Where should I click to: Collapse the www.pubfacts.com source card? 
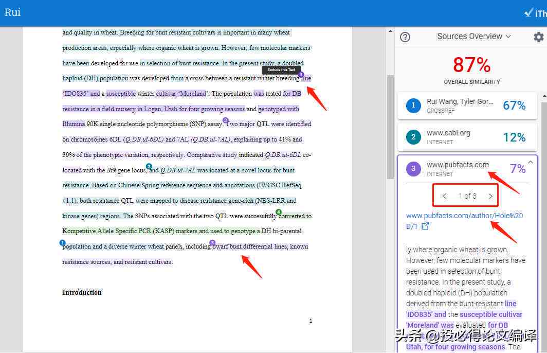pos(531,162)
